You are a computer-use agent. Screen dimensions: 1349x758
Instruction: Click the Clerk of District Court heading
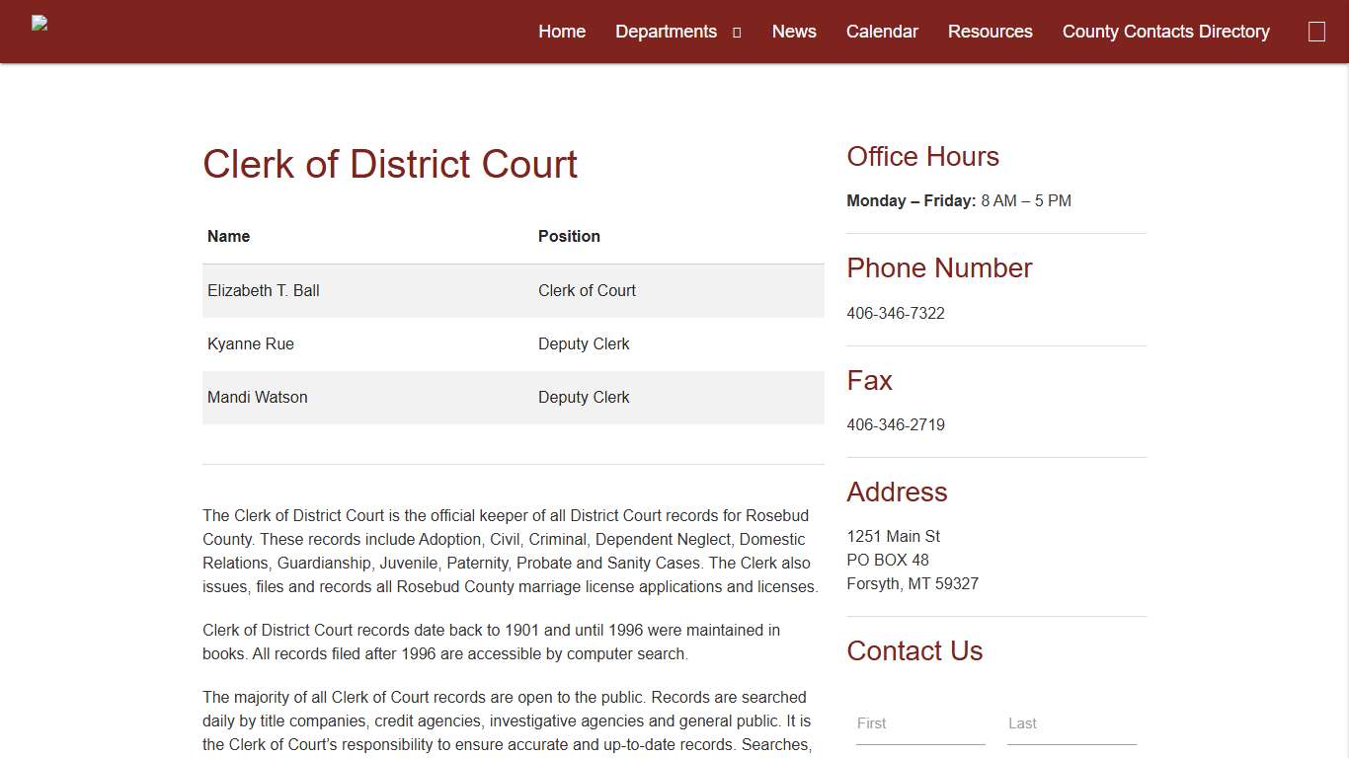click(389, 164)
